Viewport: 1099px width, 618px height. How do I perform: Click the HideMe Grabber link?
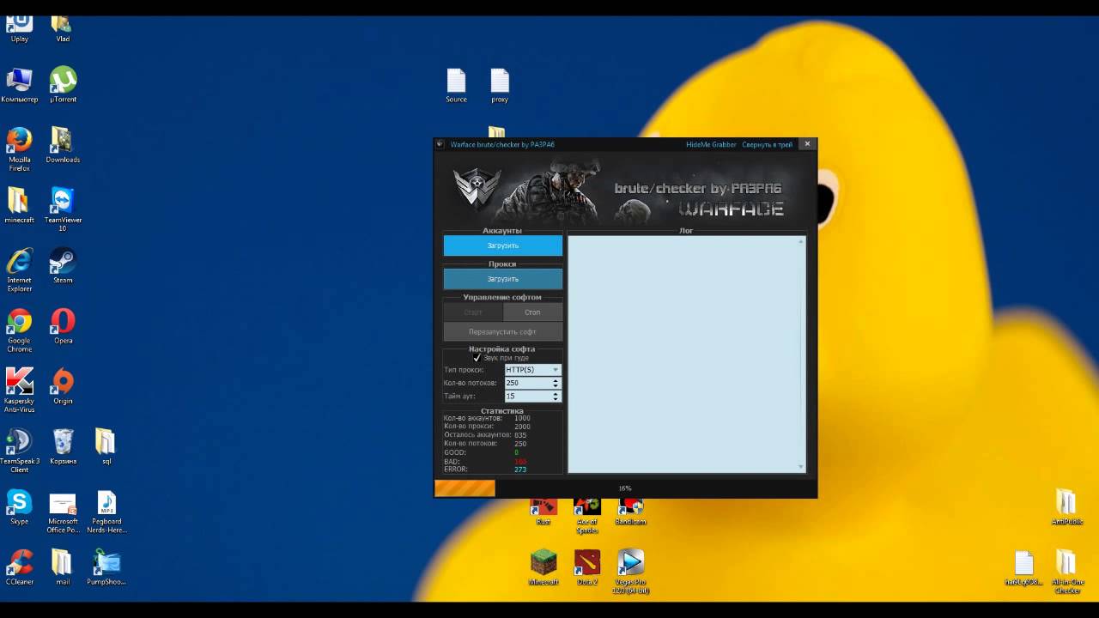coord(711,144)
